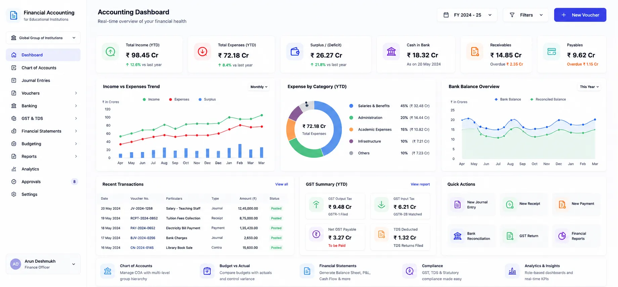Click the Chart of Accounts footer icon
Viewport: 618px width, 287px height.
[x=107, y=271]
